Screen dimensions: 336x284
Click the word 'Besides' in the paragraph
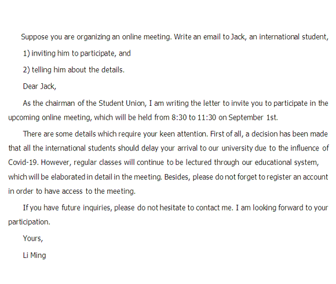(x=177, y=177)
